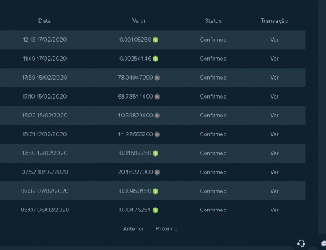Select the date 07:52 10/02/2020
The width and height of the screenshot is (326, 250).
(45, 172)
